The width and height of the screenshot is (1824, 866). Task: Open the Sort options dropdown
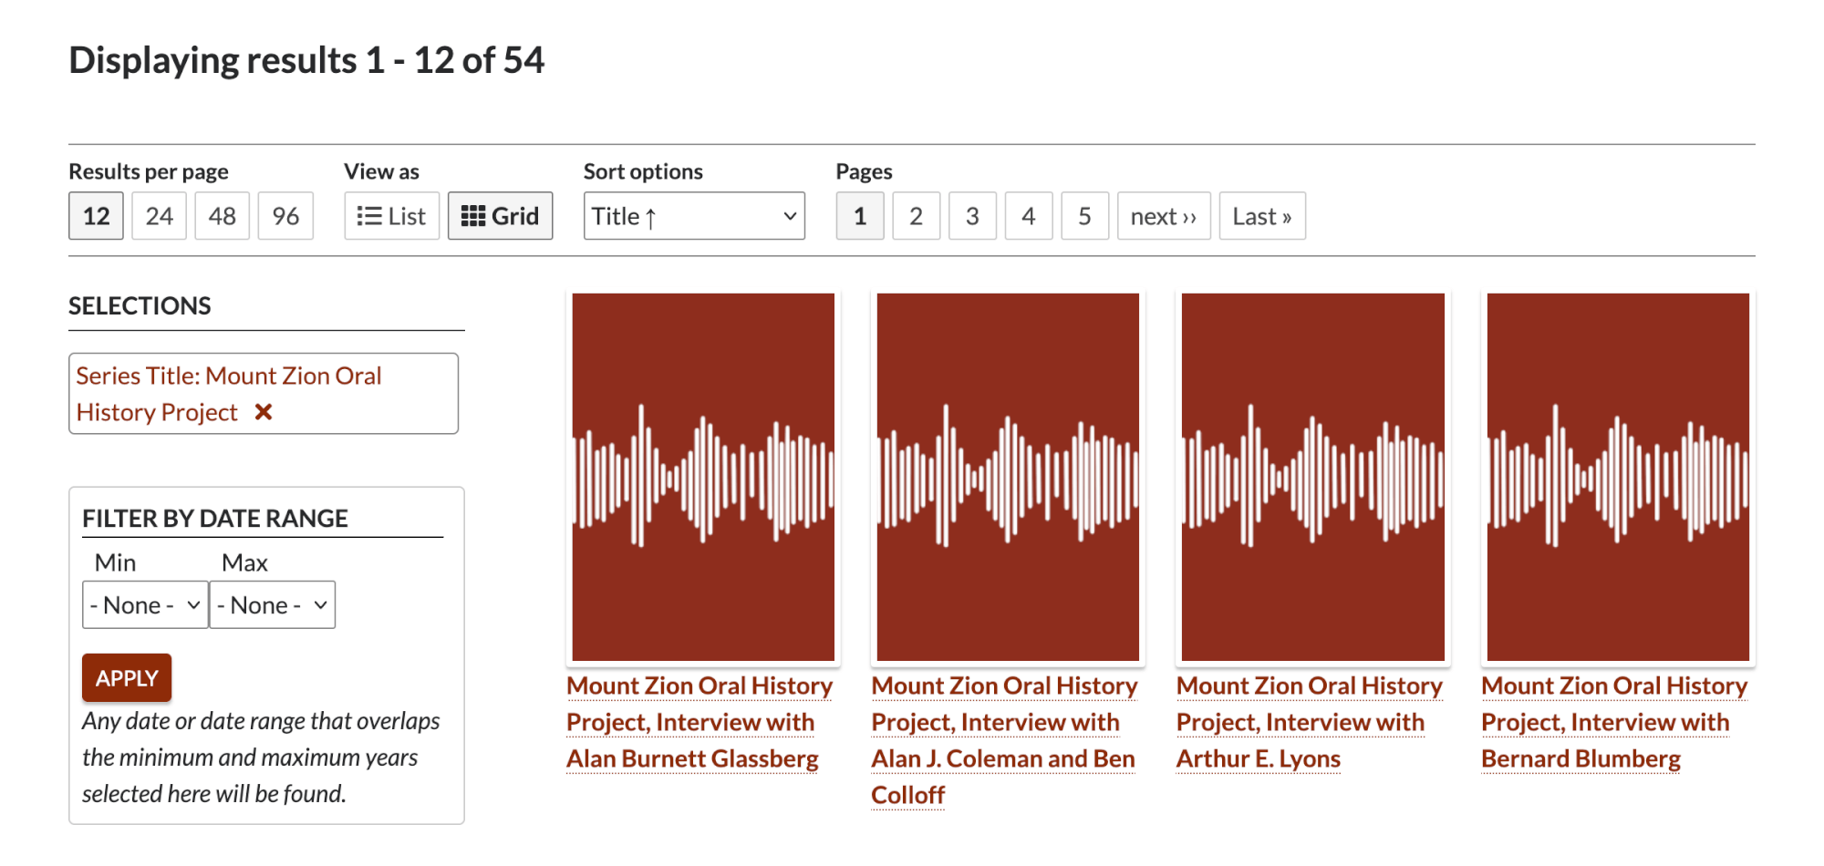click(x=693, y=215)
